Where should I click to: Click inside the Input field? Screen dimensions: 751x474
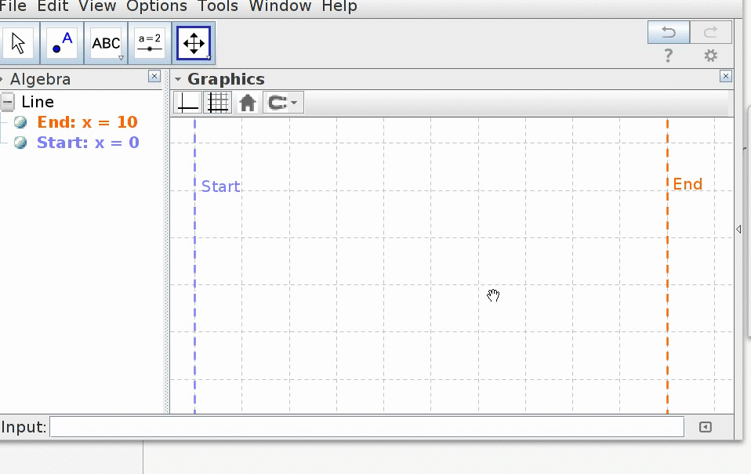point(366,427)
